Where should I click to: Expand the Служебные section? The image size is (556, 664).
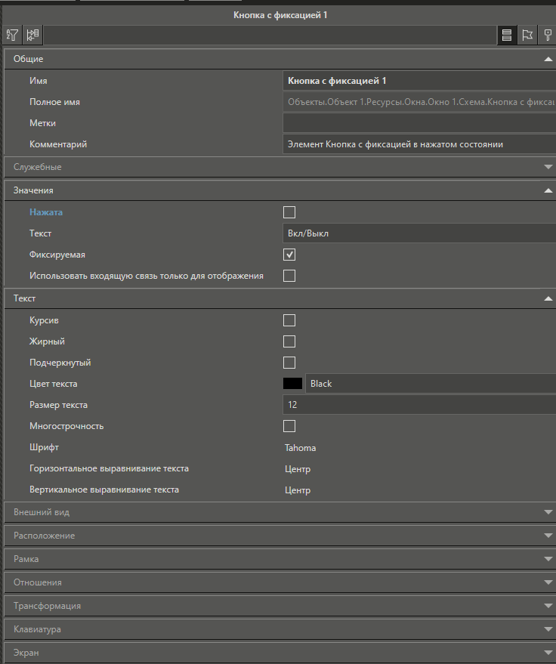click(548, 167)
